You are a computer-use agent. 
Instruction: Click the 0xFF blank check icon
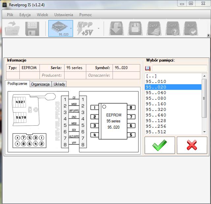click(x=172, y=28)
